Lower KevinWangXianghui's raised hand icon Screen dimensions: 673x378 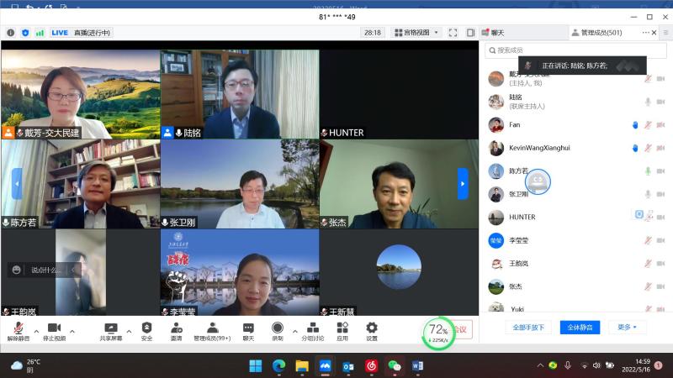(x=635, y=148)
